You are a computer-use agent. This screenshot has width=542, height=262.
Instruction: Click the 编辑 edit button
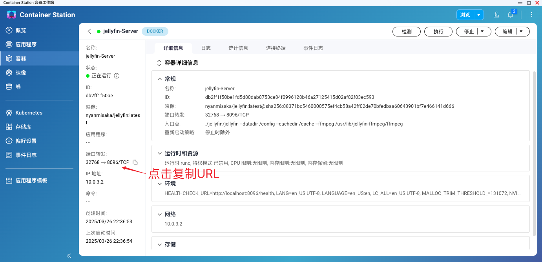point(507,32)
